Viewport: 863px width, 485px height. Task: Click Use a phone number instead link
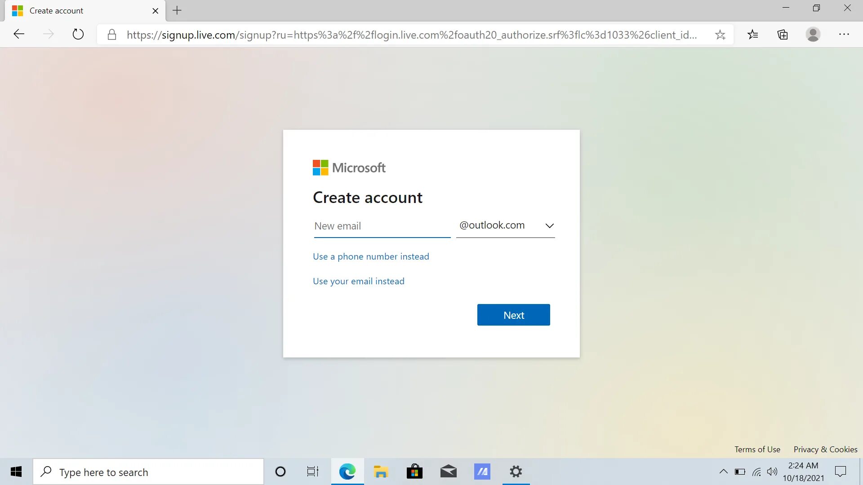(371, 256)
